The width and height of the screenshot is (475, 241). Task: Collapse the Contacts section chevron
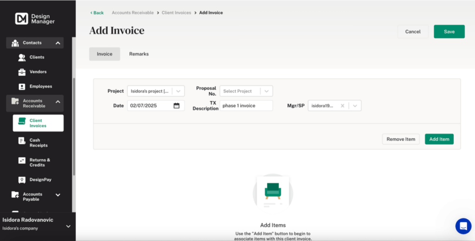(58, 43)
